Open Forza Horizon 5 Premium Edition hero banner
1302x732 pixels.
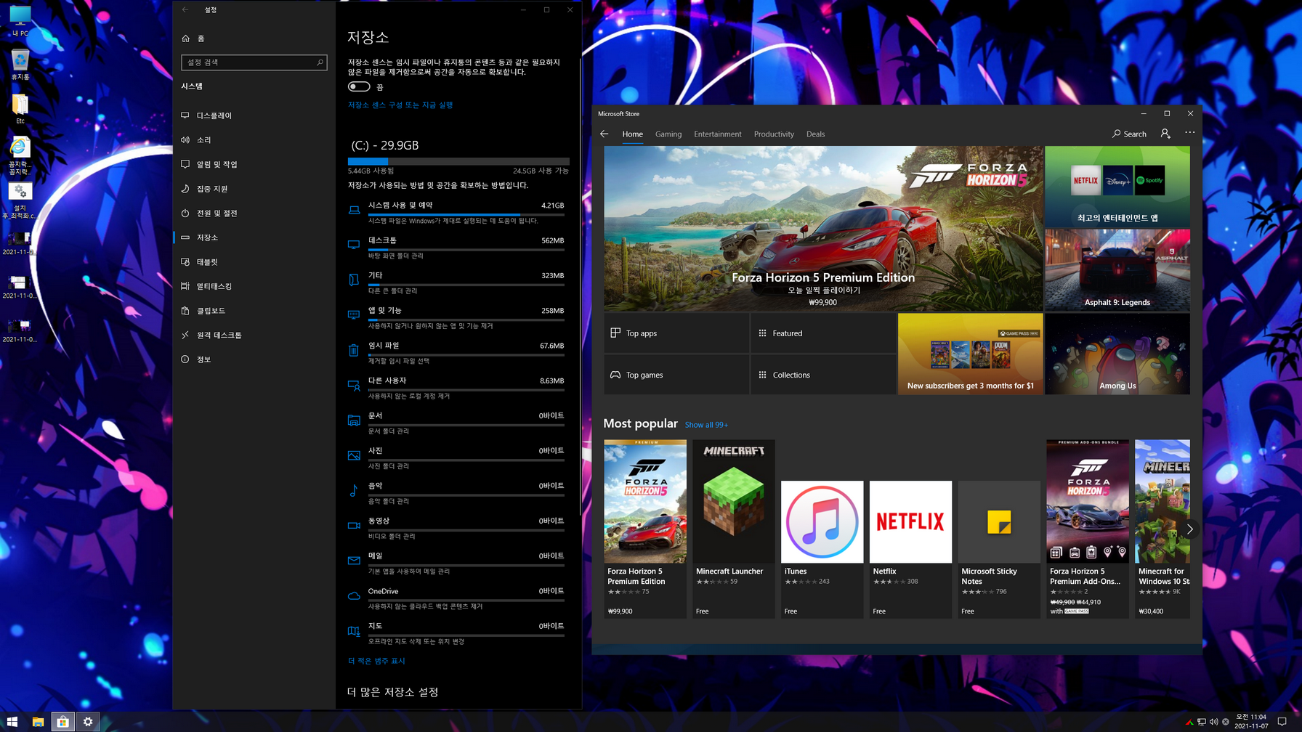coord(823,228)
